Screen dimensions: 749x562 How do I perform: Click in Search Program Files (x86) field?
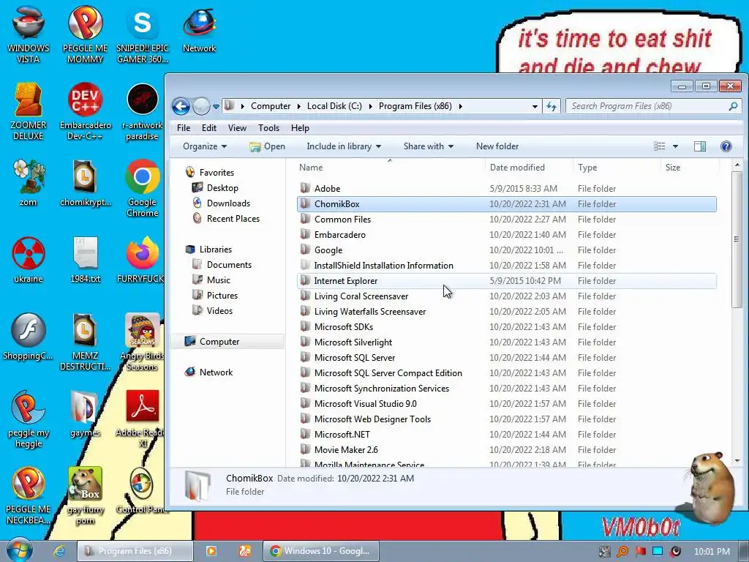point(653,106)
